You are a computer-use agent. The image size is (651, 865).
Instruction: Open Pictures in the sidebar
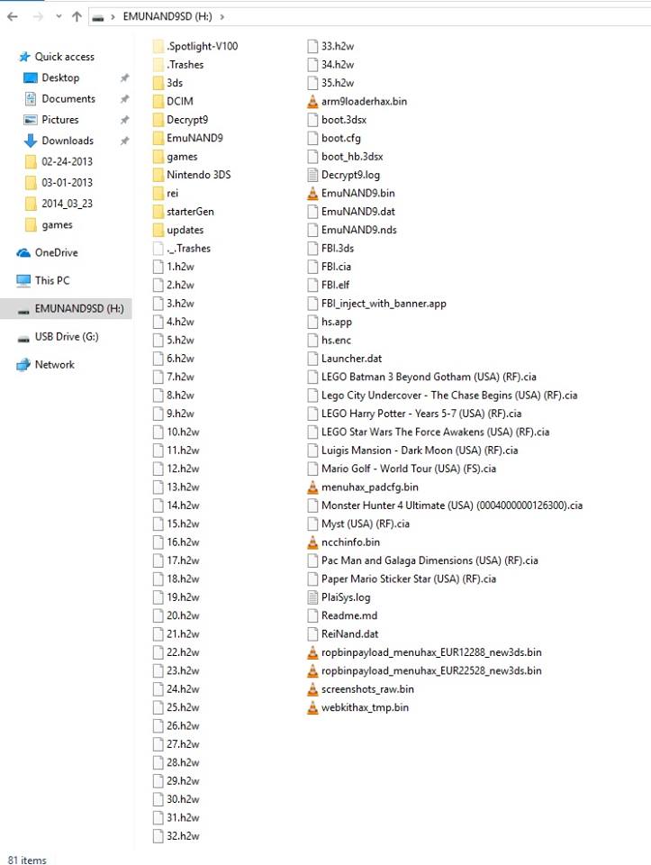coord(60,119)
